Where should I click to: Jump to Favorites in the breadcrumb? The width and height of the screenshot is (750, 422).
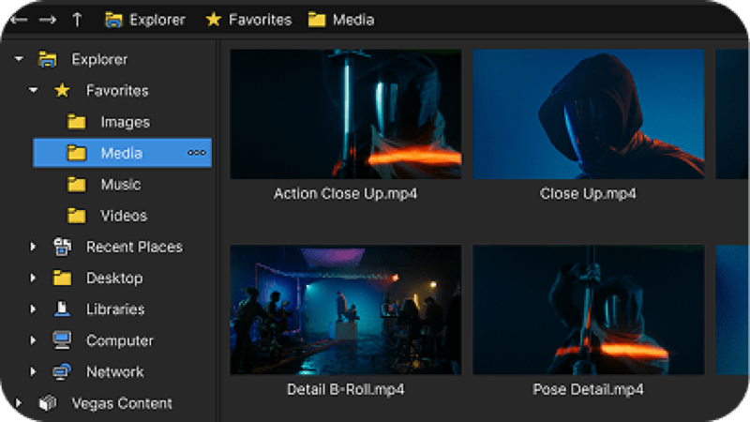pyautogui.click(x=261, y=20)
